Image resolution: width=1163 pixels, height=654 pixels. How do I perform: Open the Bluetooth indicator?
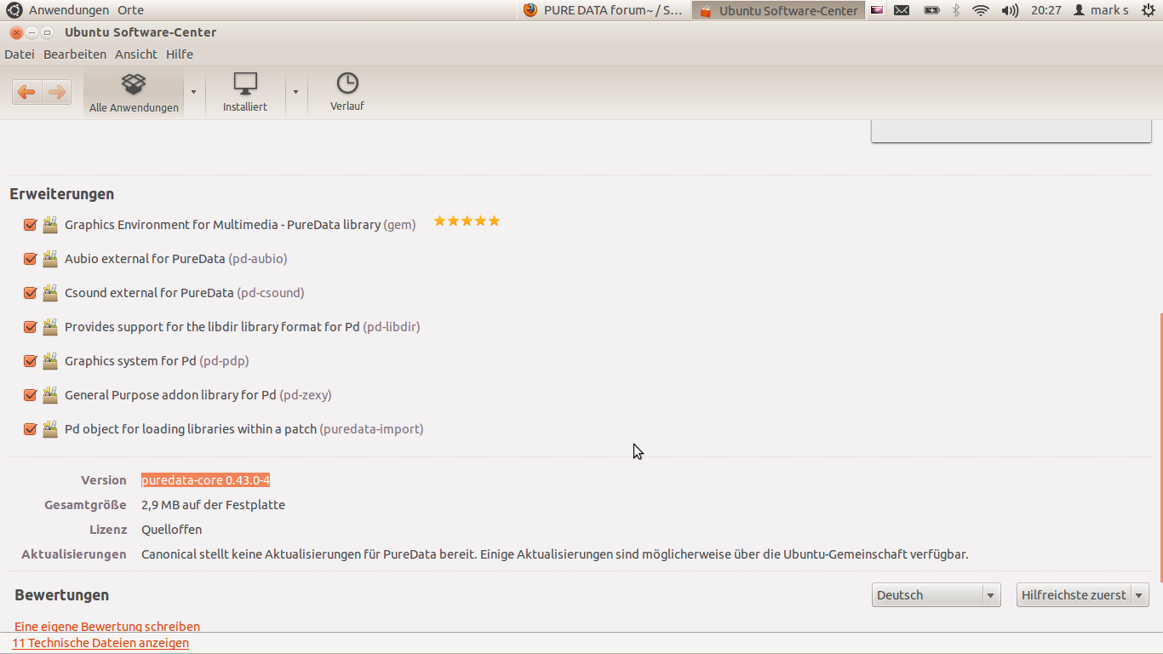(956, 10)
